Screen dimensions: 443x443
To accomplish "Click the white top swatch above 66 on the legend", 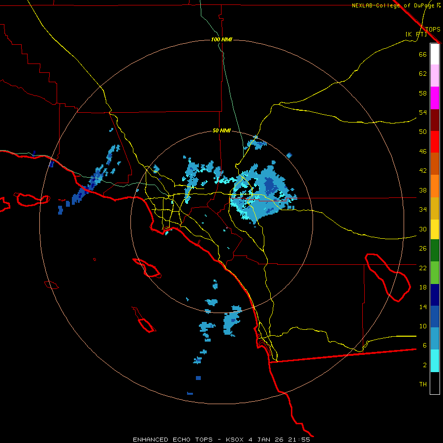I will (435, 54).
